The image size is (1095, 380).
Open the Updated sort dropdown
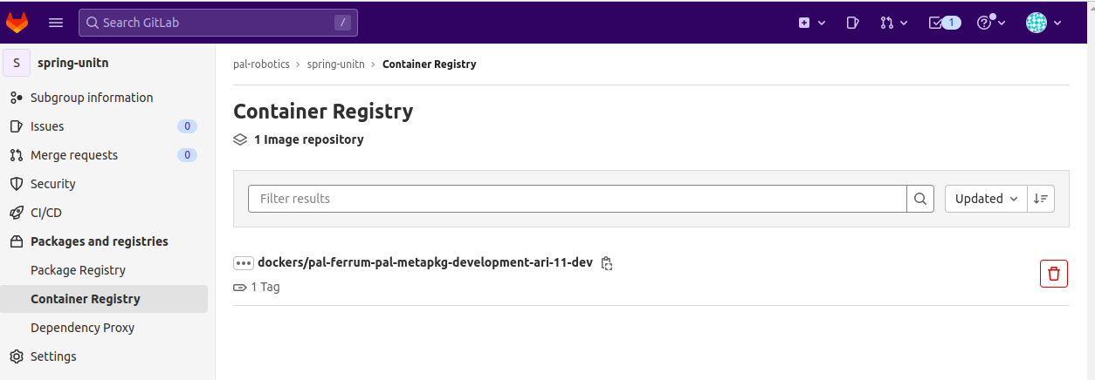click(x=986, y=199)
